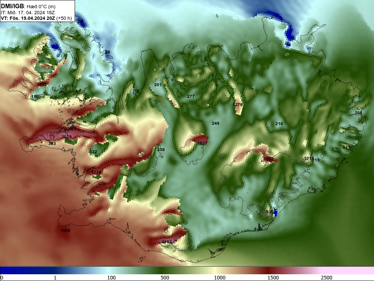Click the map value 210
This screenshot has width=374, height=281.
point(279,124)
